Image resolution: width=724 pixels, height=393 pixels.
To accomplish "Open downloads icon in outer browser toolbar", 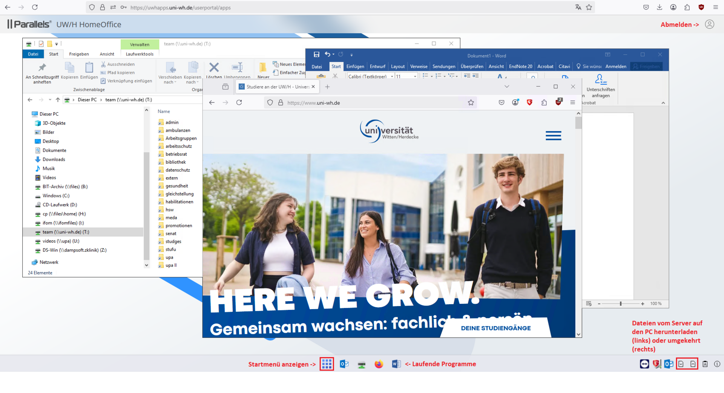I will pyautogui.click(x=660, y=7).
